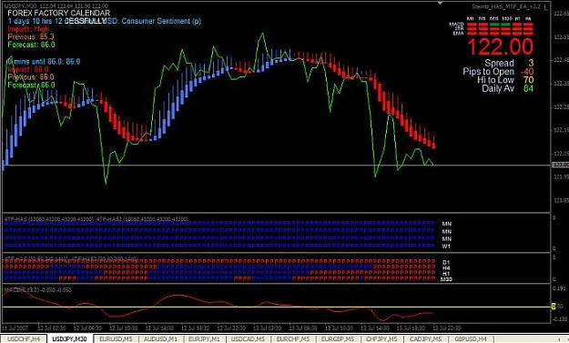569x343 pixels.
Task: Click the large red 122.00 price display
Action: pyautogui.click(x=501, y=46)
